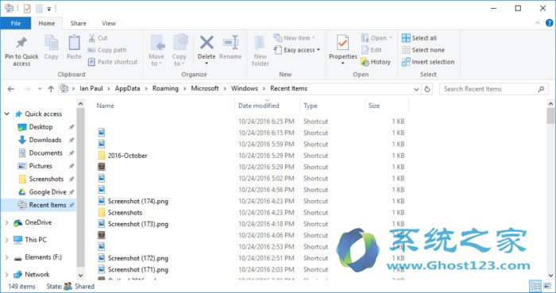Click the Search Recent Items field
This screenshot has height=293, width=556.
[494, 89]
